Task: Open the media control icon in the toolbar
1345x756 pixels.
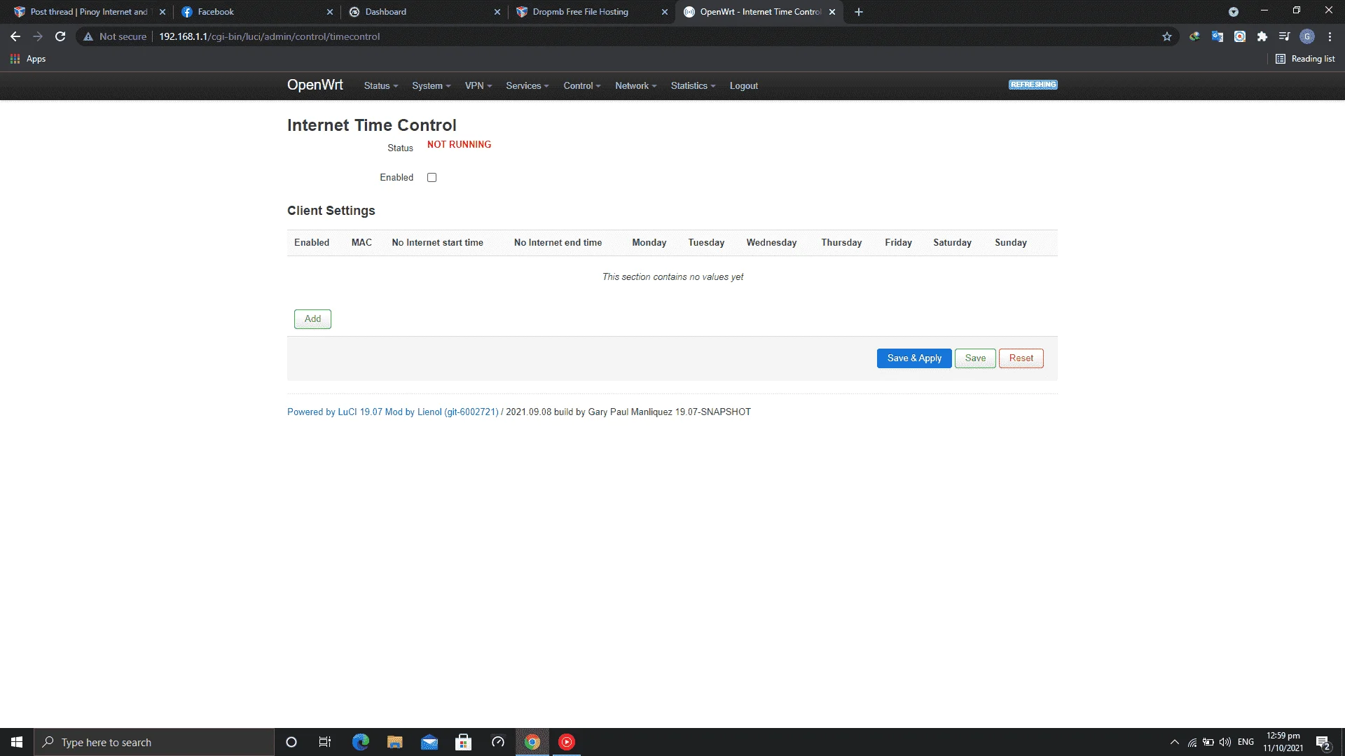Action: pos(1284,36)
